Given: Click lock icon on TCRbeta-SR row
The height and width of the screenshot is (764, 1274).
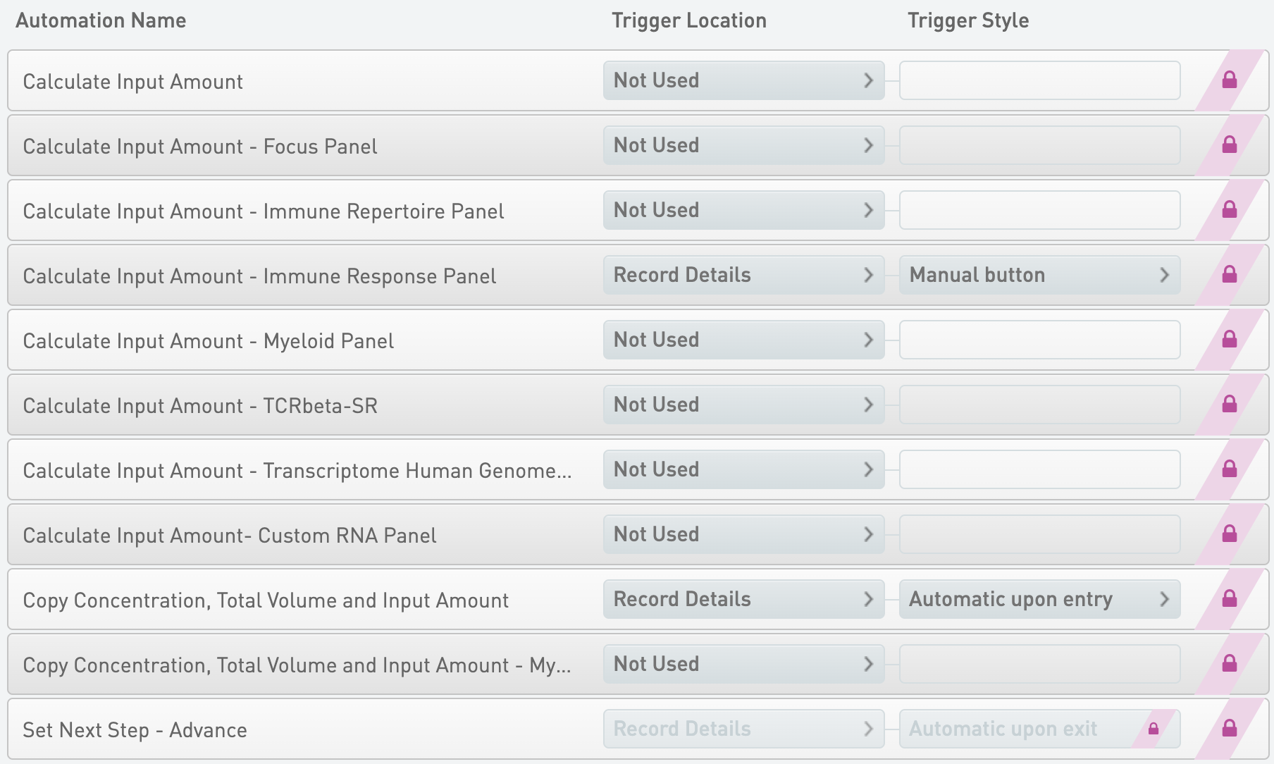Looking at the screenshot, I should [x=1230, y=405].
